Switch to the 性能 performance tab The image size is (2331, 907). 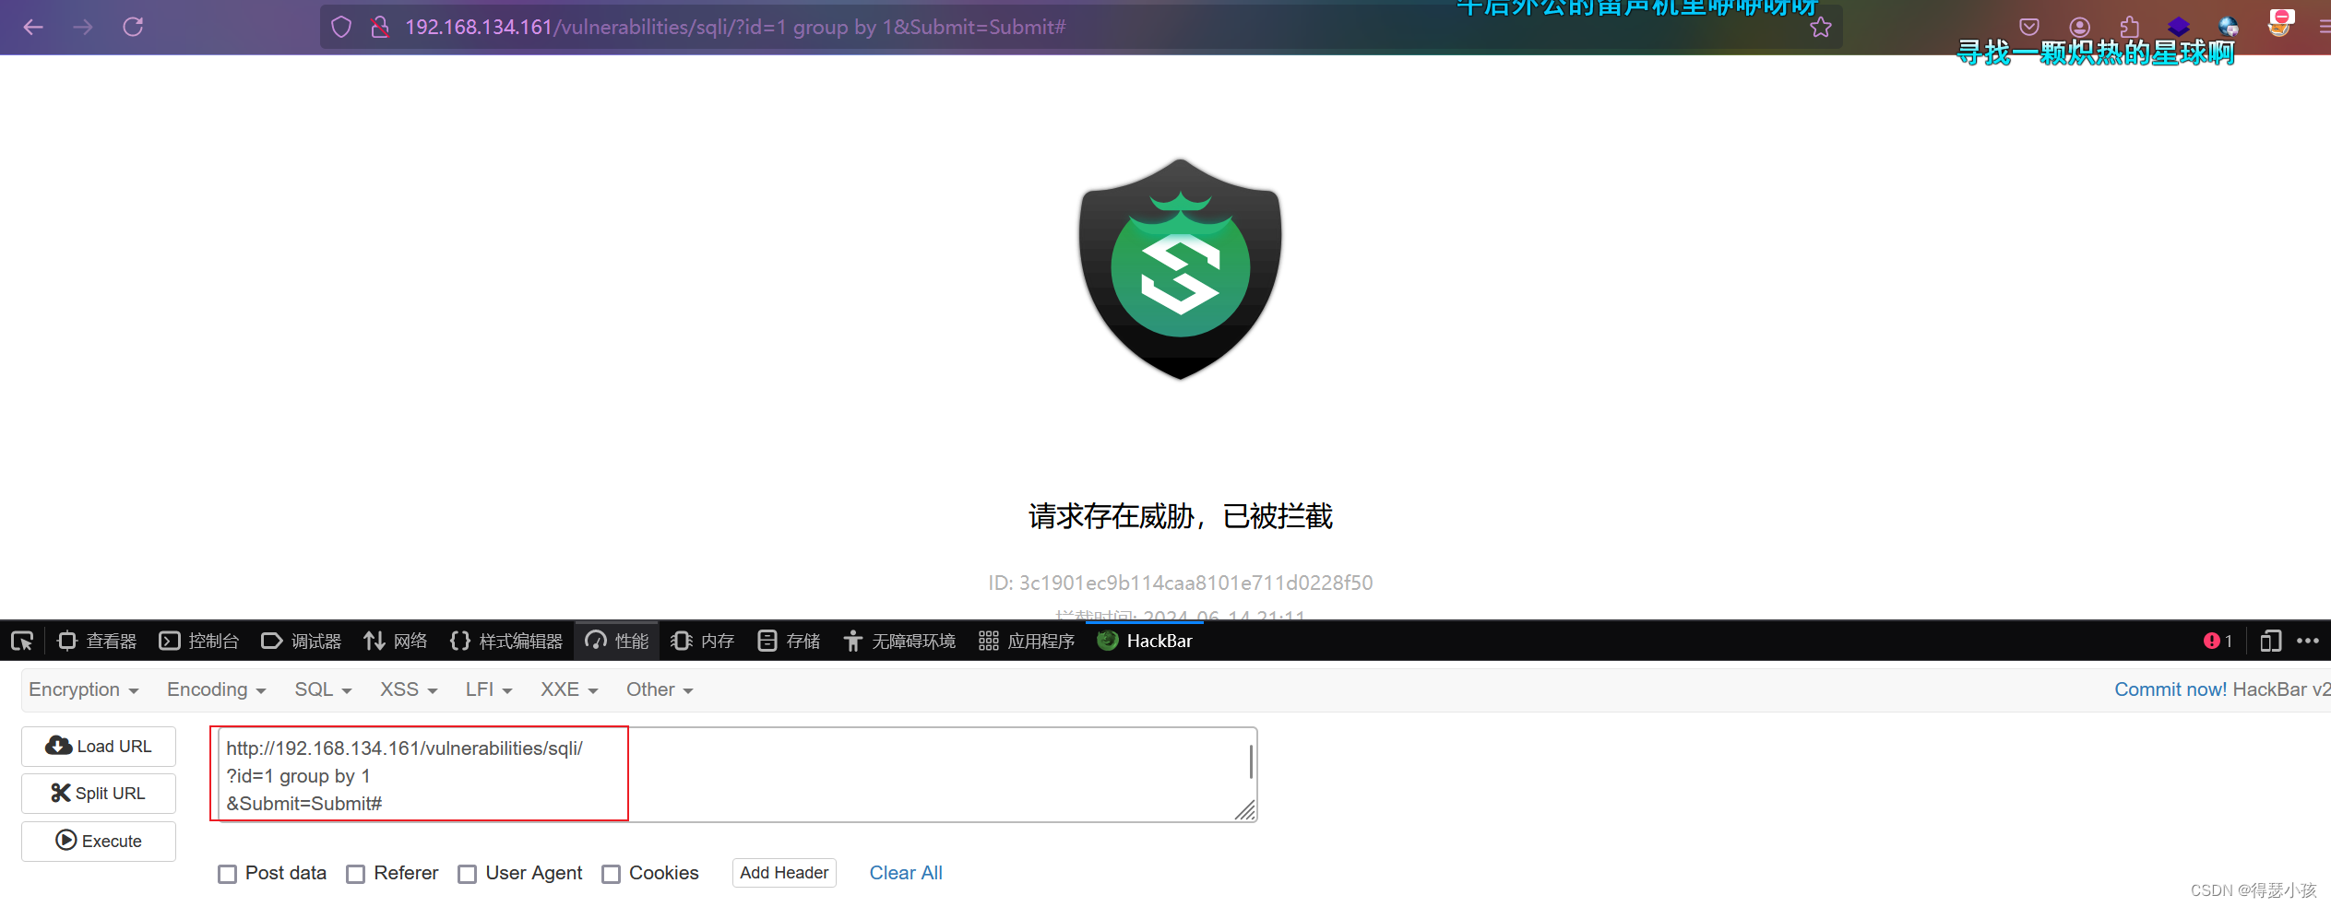(617, 641)
